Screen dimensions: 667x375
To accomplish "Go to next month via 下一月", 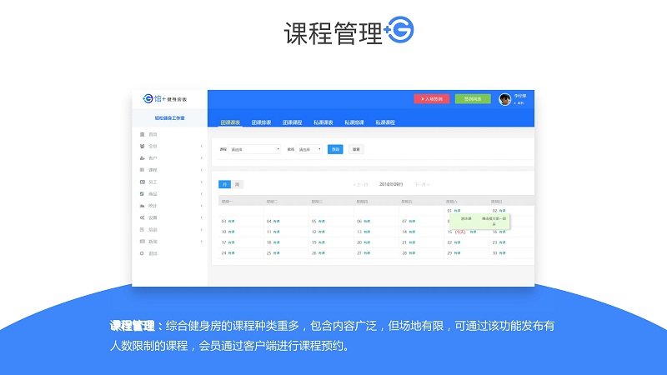I will [422, 184].
